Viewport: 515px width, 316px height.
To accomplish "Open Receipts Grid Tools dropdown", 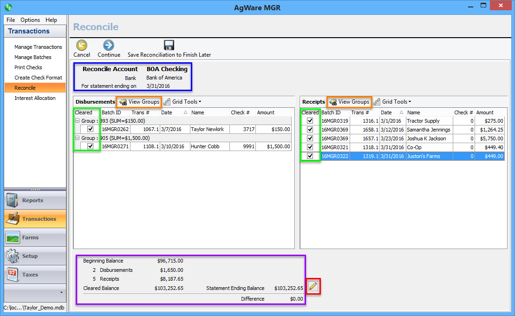I will pos(393,102).
